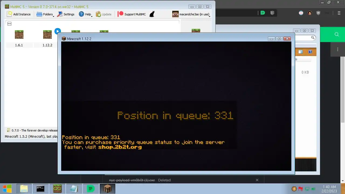345x194 pixels.
Task: Click the 0 KB file size entry
Action: coord(305,72)
